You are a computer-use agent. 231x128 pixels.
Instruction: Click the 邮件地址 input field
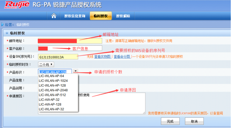pyautogui.click(x=70, y=41)
